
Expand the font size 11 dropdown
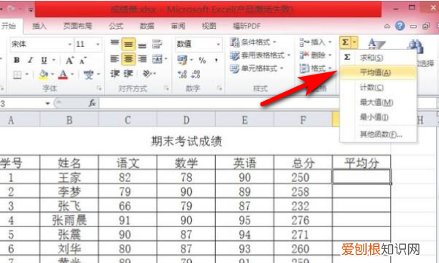click(98, 44)
